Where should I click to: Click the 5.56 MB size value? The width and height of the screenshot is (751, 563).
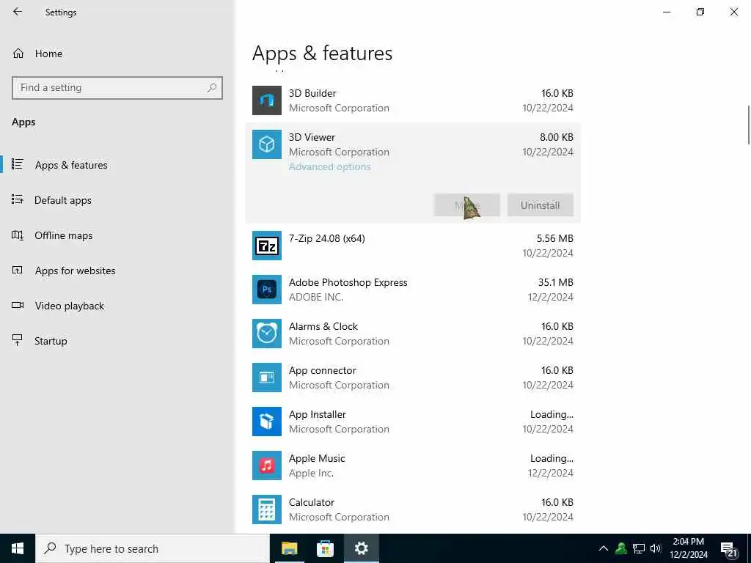[555, 238]
